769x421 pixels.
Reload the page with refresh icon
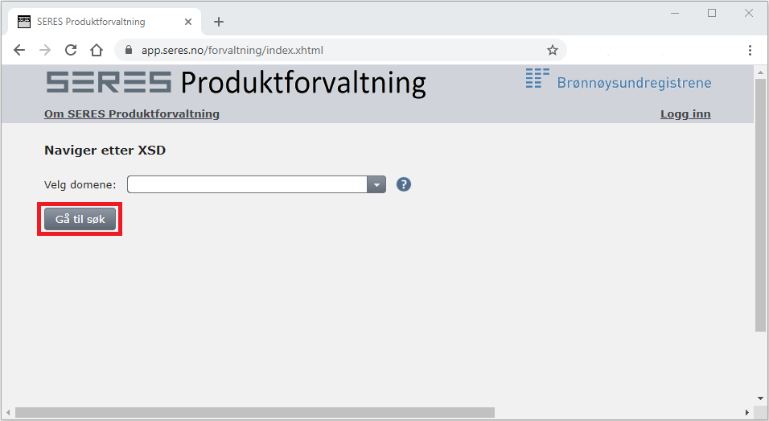point(71,50)
